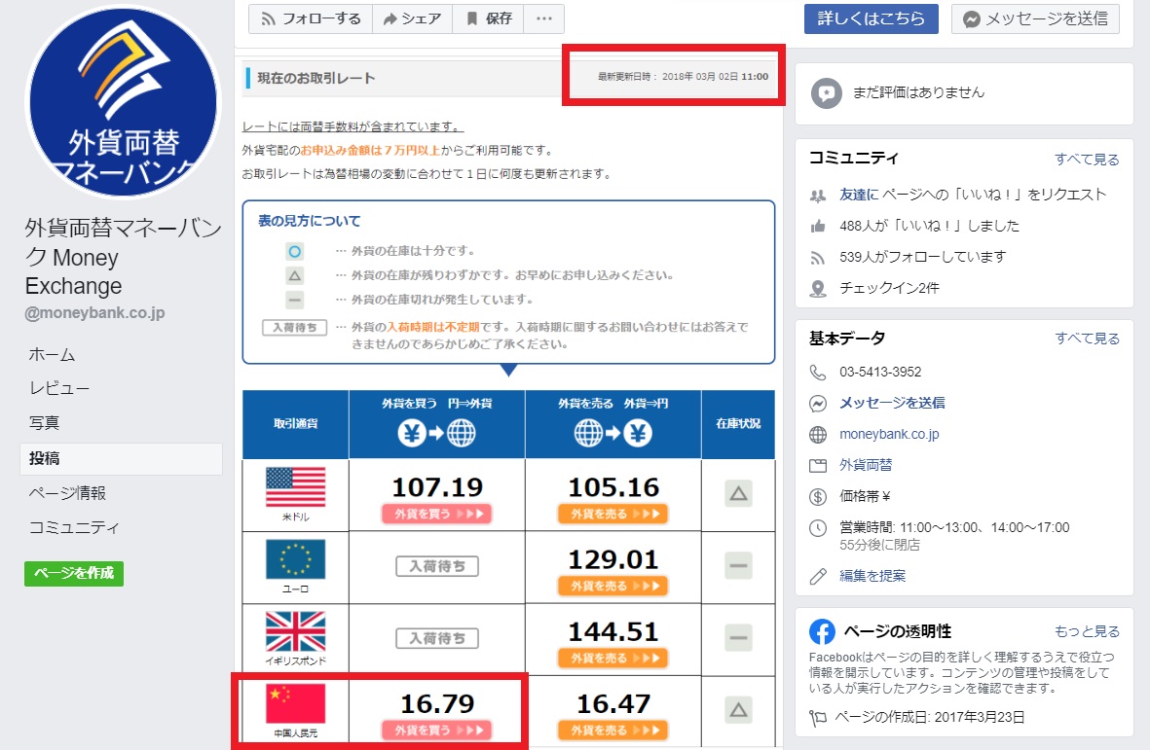Click the 友達に invite friends link
The height and width of the screenshot is (750, 1150).
click(859, 195)
